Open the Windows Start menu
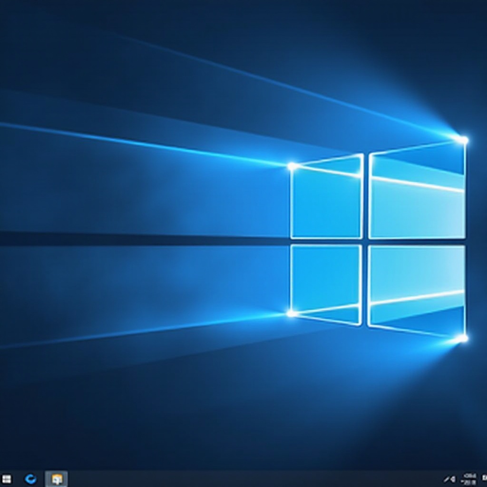Image resolution: width=487 pixels, height=487 pixels. tap(7, 479)
